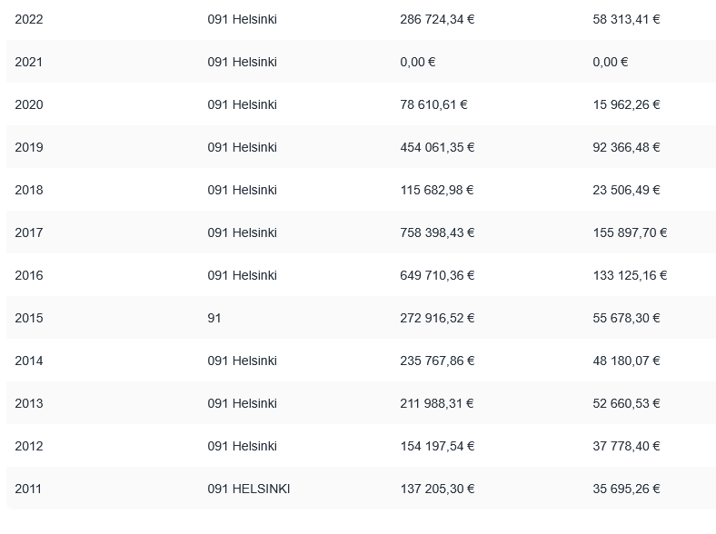Click the 155 897,70 € value
The image size is (716, 534).
pyautogui.click(x=630, y=232)
